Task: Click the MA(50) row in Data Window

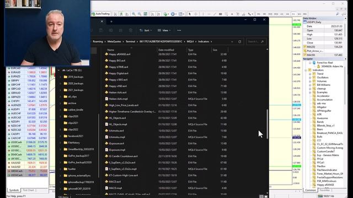Action: (x=323, y=55)
